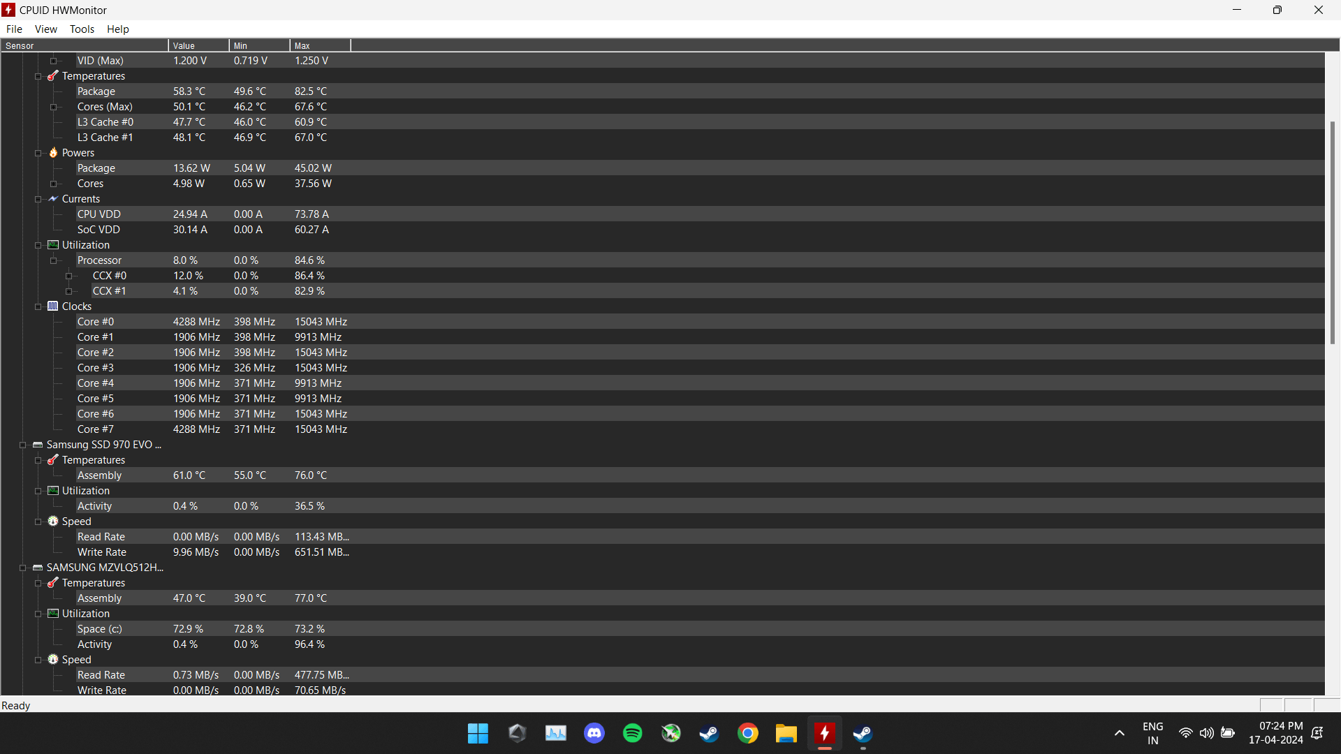Screen dimensions: 1341x754
Task: Click the CPU Temperatures thermometer icon above Package
Action: 53,76
